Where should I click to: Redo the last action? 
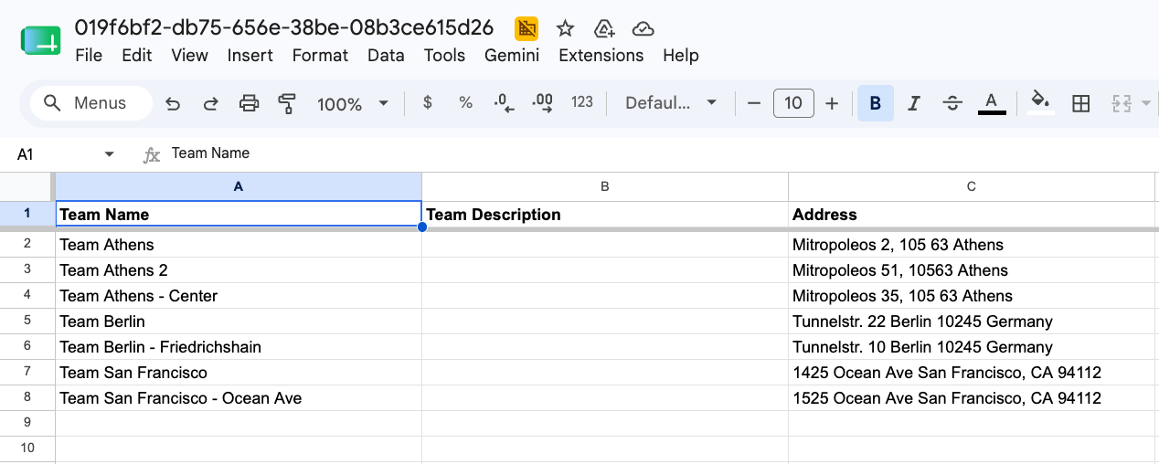[211, 103]
